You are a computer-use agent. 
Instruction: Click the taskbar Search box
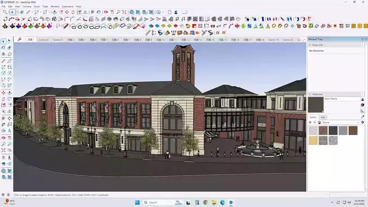163,202
